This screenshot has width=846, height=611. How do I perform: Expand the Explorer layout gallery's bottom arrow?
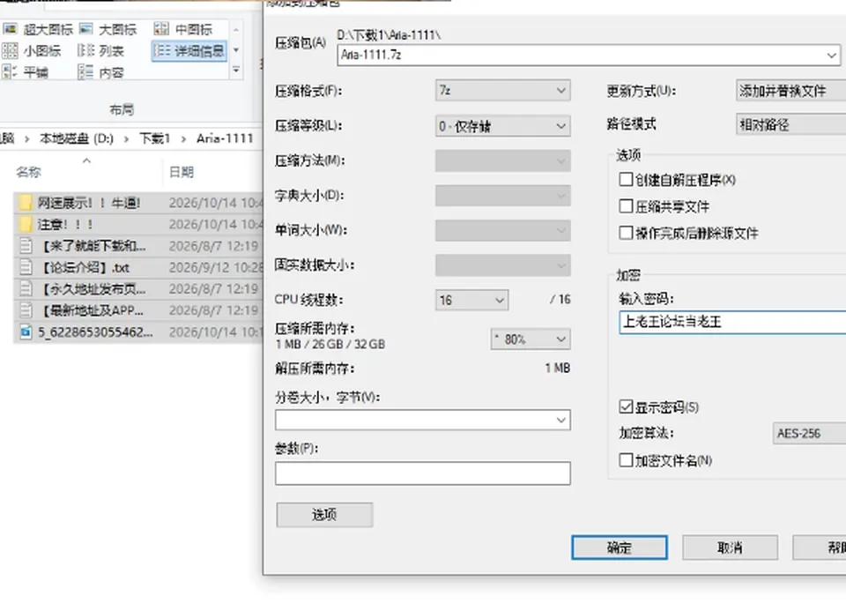(236, 71)
